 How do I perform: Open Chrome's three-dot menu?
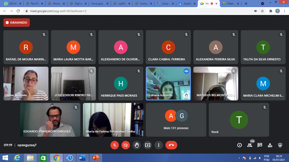[x=284, y=11]
